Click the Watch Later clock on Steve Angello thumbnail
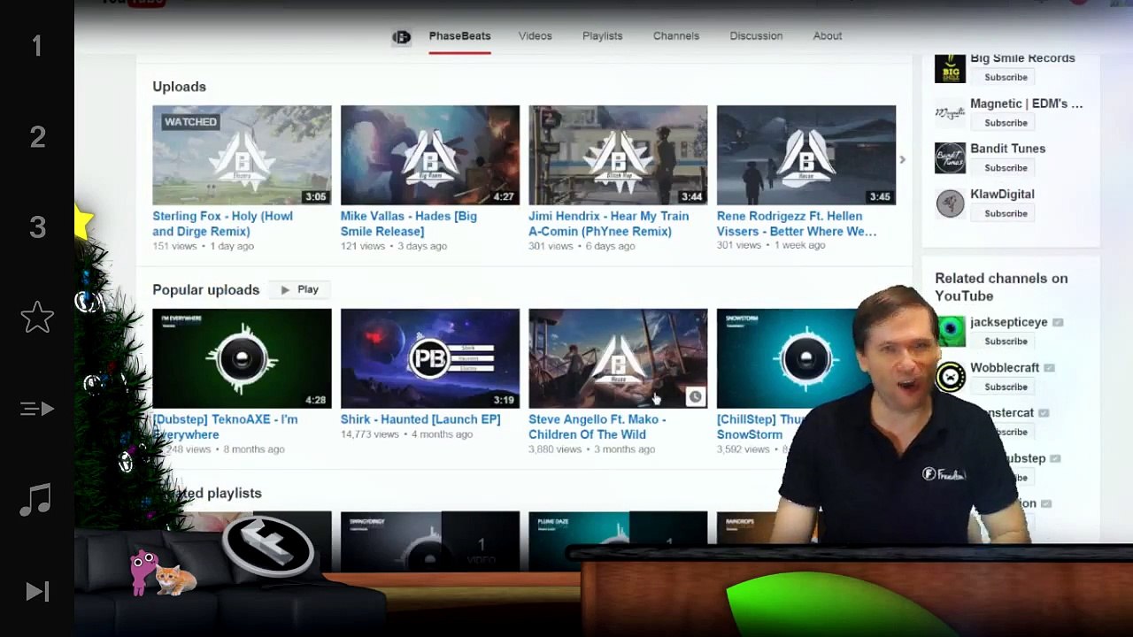Image resolution: width=1133 pixels, height=637 pixels. 695,397
